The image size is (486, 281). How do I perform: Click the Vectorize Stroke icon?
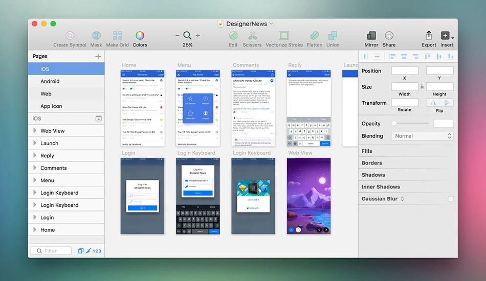coord(284,36)
